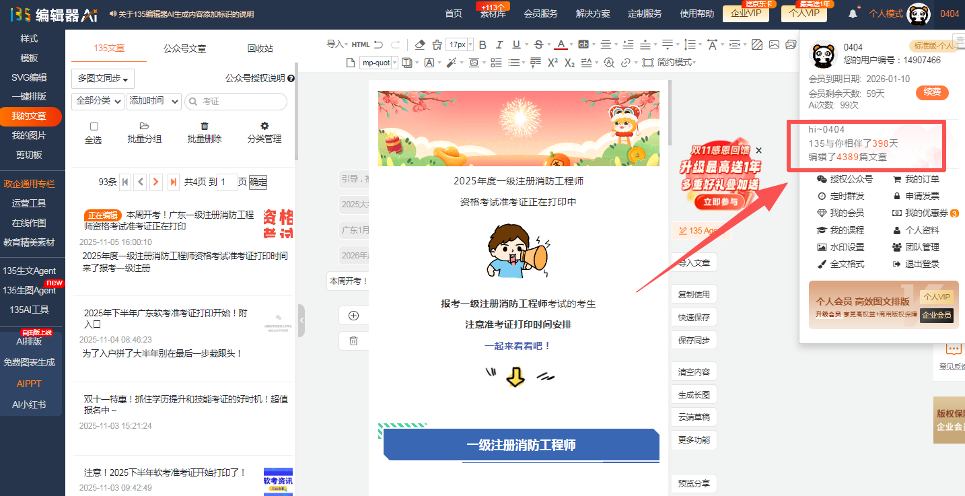Undo the last edit
This screenshot has width=965, height=496.
click(x=379, y=44)
